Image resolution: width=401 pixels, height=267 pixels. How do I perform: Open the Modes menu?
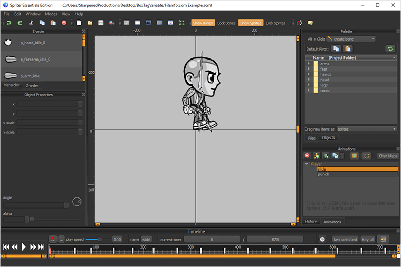(51, 14)
